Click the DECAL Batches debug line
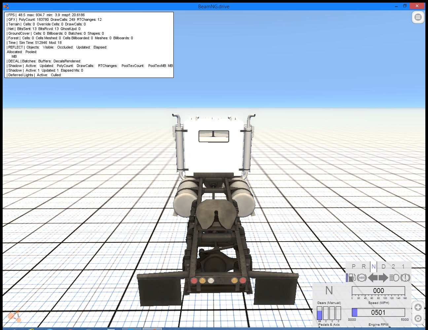428x330 pixels. click(x=44, y=61)
